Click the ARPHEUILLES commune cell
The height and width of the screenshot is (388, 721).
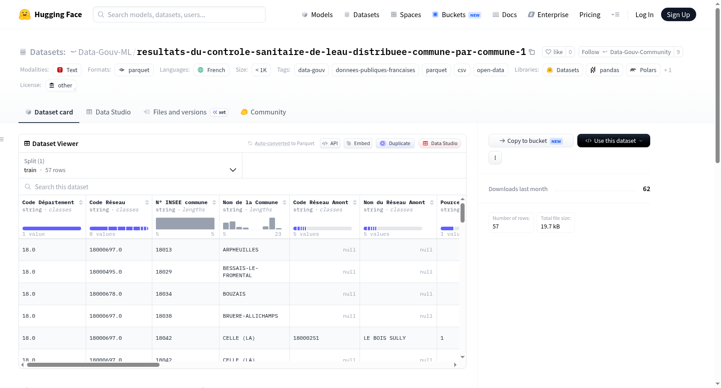pos(254,250)
